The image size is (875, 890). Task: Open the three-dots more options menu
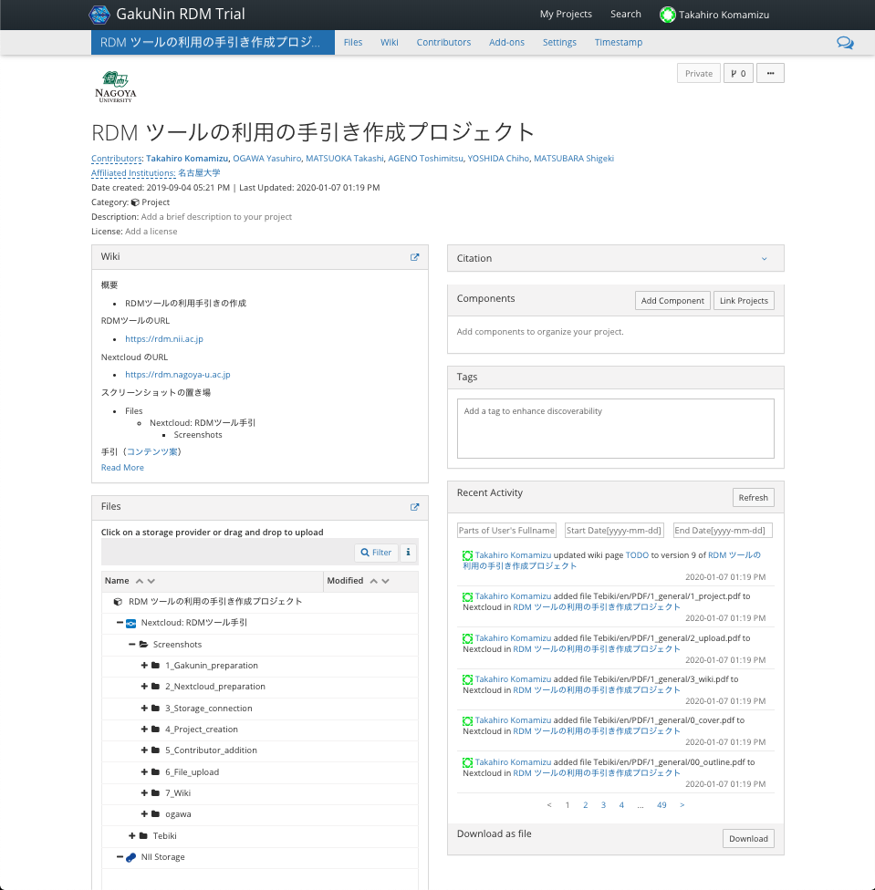(770, 74)
